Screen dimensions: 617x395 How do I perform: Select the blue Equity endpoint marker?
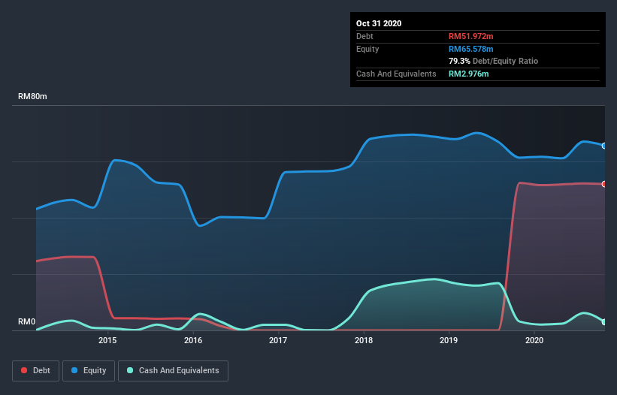coord(604,146)
